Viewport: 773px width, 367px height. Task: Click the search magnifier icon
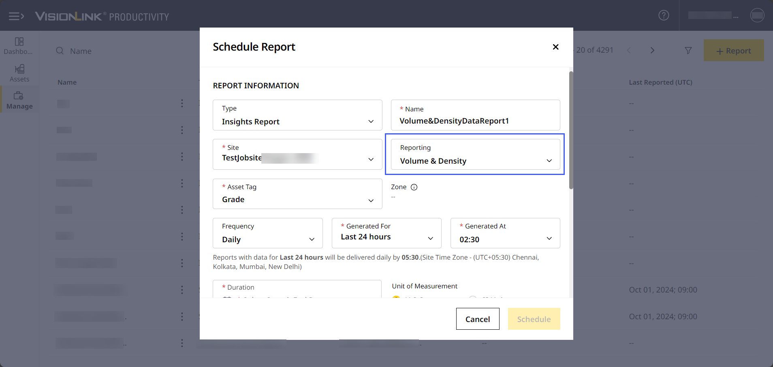(60, 51)
